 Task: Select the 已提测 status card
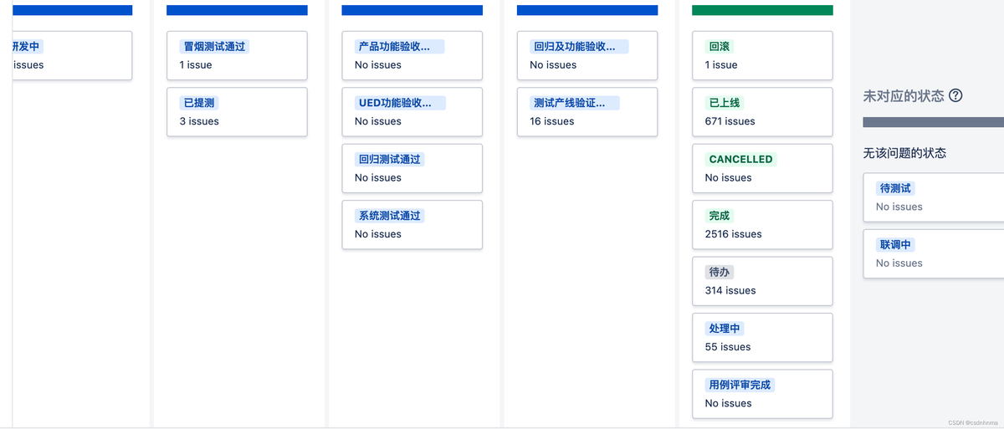tap(237, 112)
